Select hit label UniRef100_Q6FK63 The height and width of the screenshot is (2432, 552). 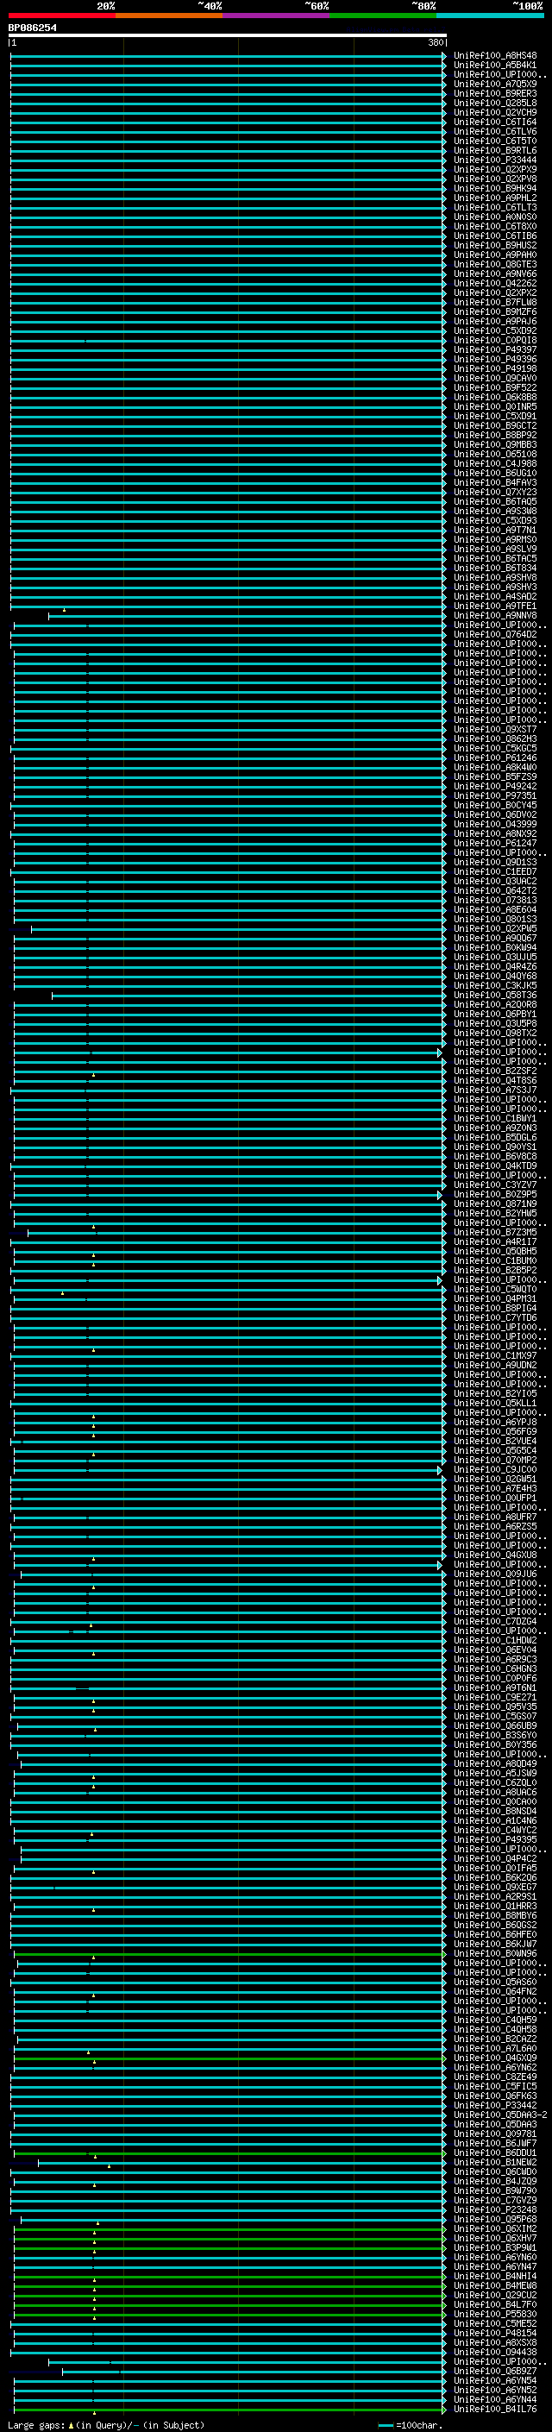click(x=495, y=2096)
